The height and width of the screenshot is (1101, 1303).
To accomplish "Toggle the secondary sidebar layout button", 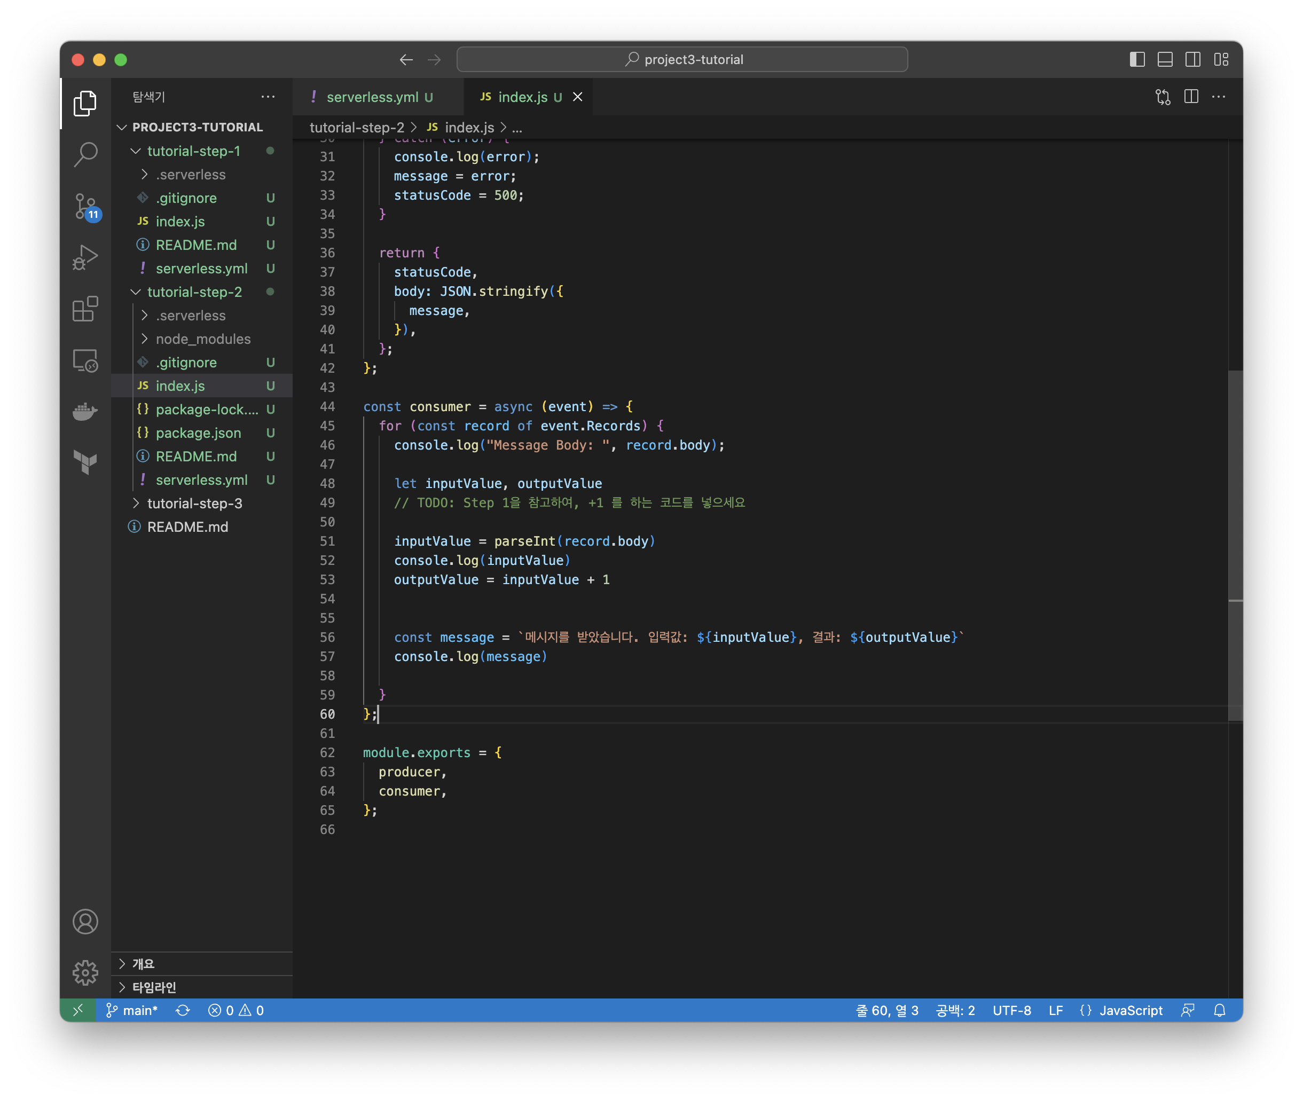I will click(1192, 59).
